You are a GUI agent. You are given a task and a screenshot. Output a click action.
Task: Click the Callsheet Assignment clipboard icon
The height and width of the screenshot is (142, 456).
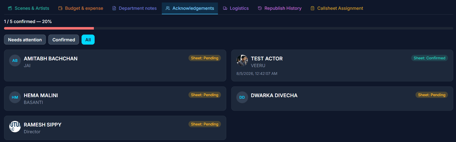(x=313, y=8)
